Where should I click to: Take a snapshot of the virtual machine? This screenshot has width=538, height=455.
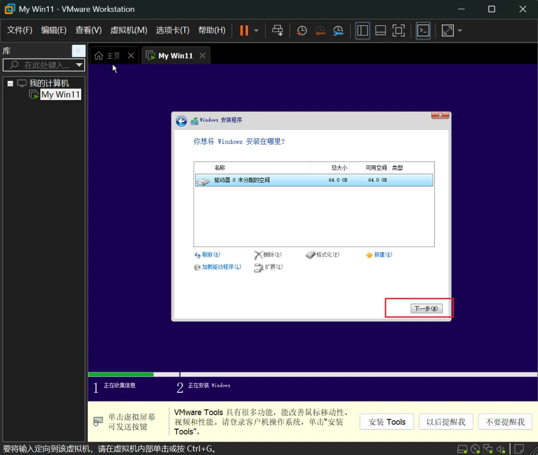click(x=301, y=30)
